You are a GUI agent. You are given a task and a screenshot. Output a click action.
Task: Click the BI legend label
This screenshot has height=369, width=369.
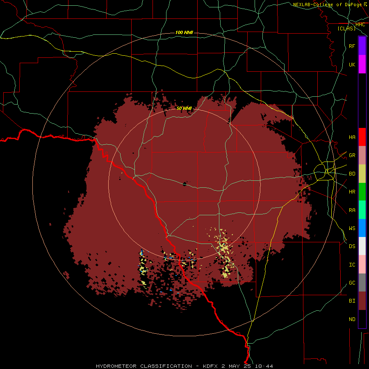pyautogui.click(x=352, y=301)
